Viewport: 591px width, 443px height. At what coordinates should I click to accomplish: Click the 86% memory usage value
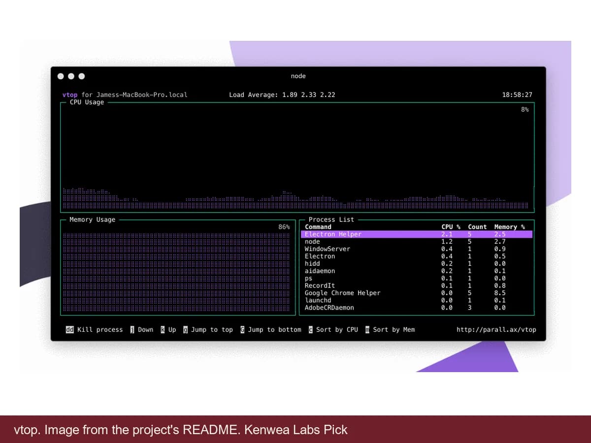tap(284, 227)
